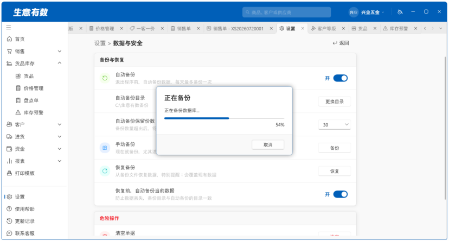Expand the 销售 menu chevron
The height and width of the screenshot is (241, 449).
pyautogui.click(x=60, y=52)
